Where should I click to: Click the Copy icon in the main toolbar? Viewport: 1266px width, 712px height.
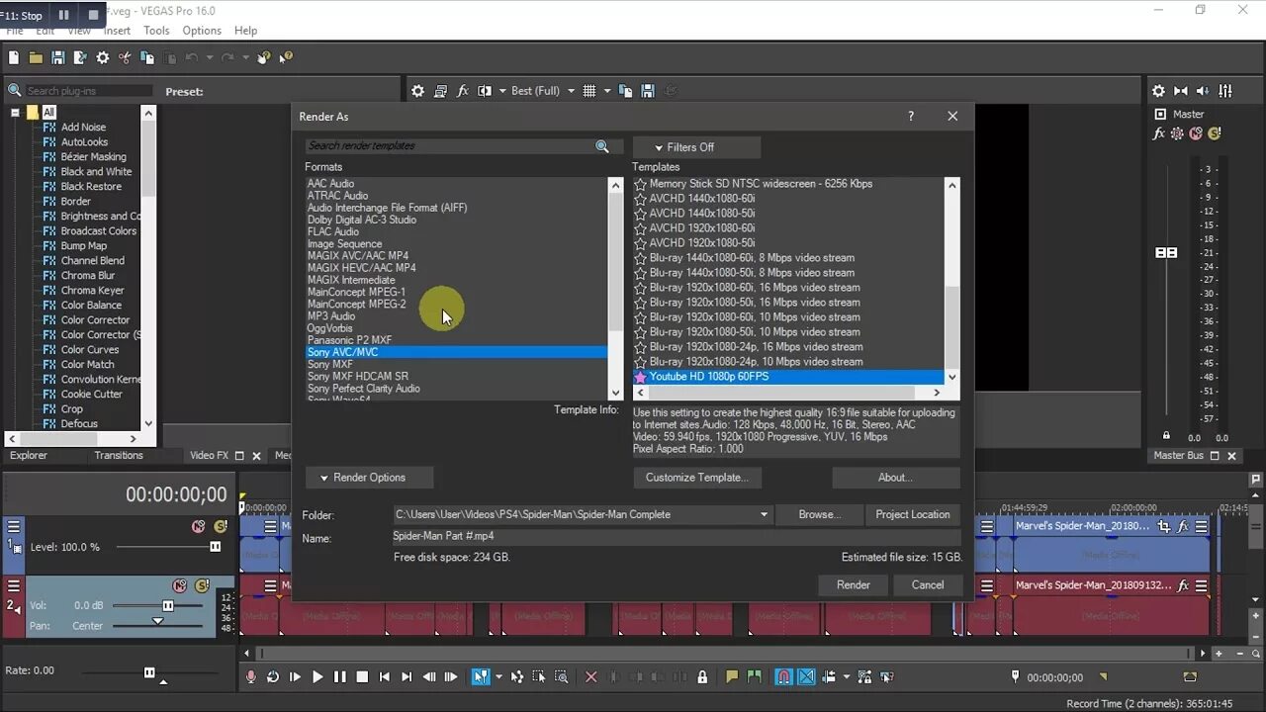pyautogui.click(x=147, y=58)
